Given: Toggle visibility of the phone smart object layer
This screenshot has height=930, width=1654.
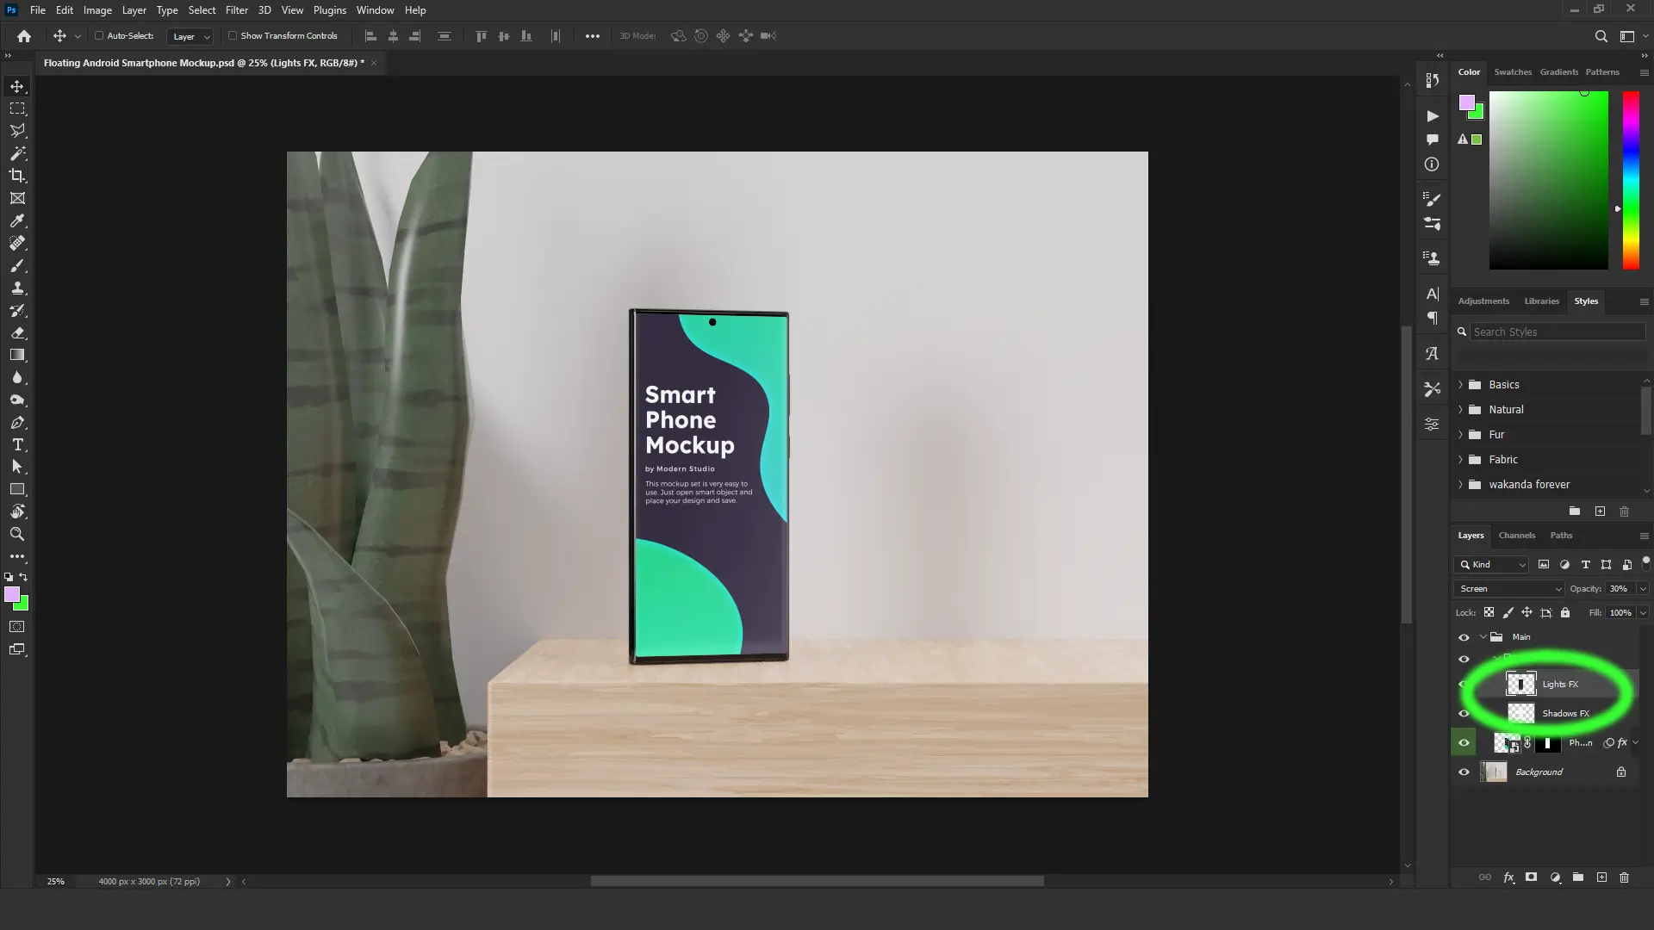Looking at the screenshot, I should [1464, 743].
